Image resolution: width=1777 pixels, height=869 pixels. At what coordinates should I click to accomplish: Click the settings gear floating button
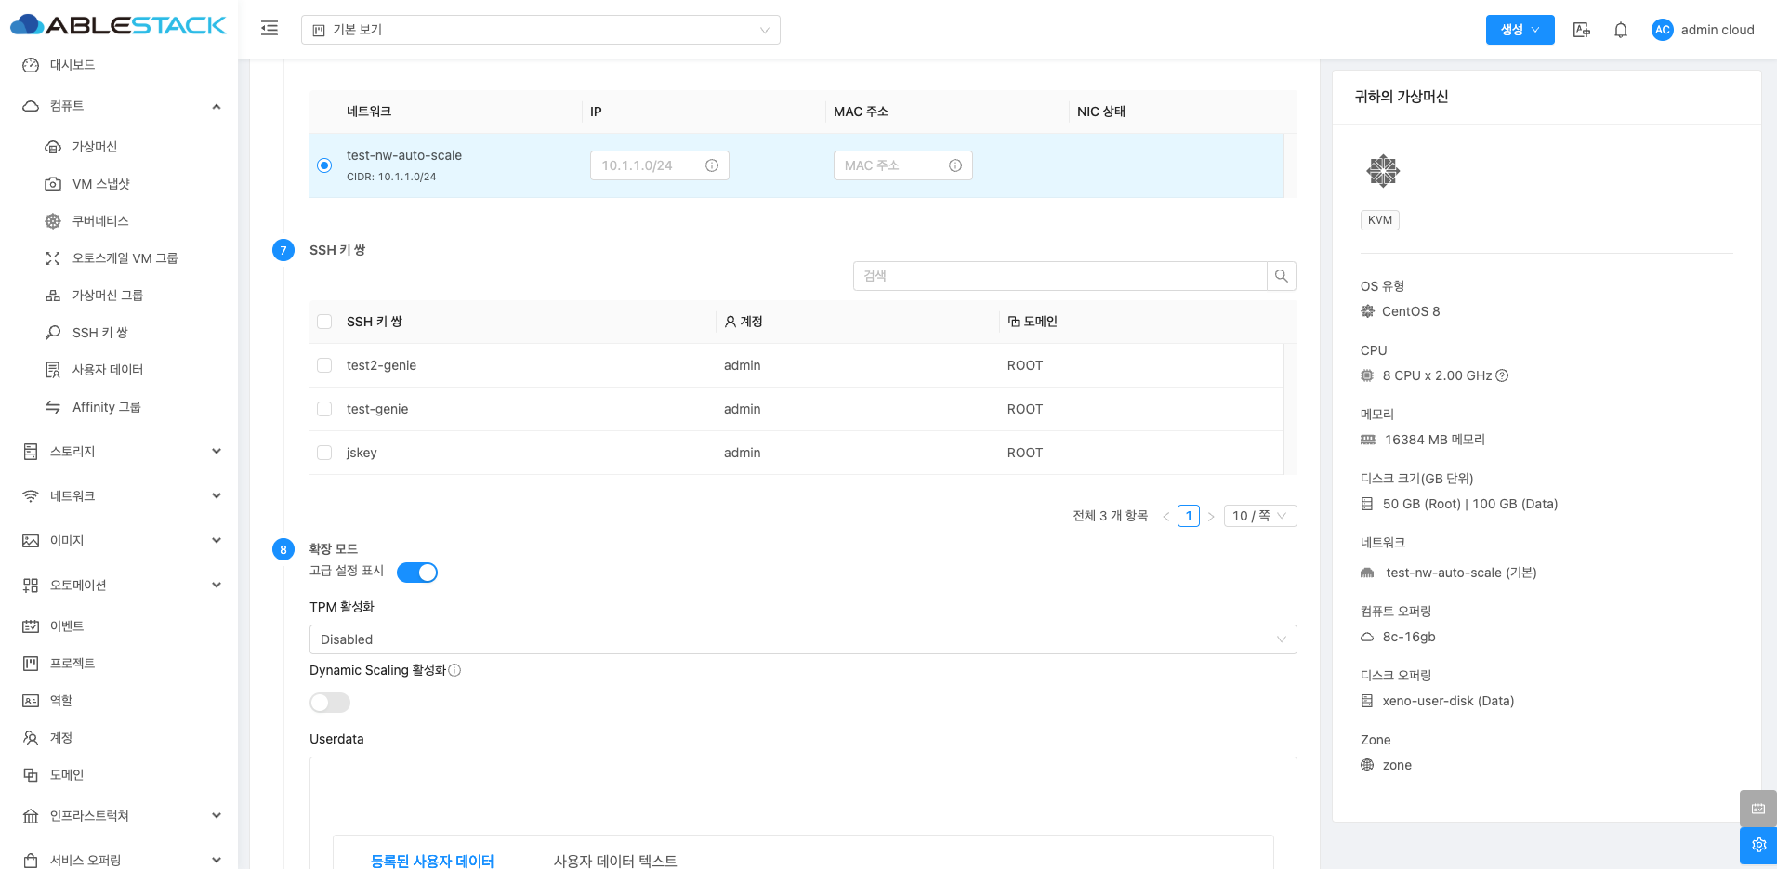pyautogui.click(x=1757, y=845)
